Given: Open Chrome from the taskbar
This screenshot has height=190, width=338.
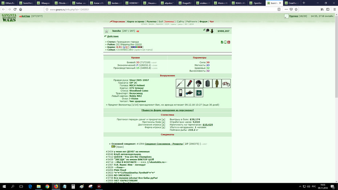Looking at the screenshot, I should tap(47, 187).
